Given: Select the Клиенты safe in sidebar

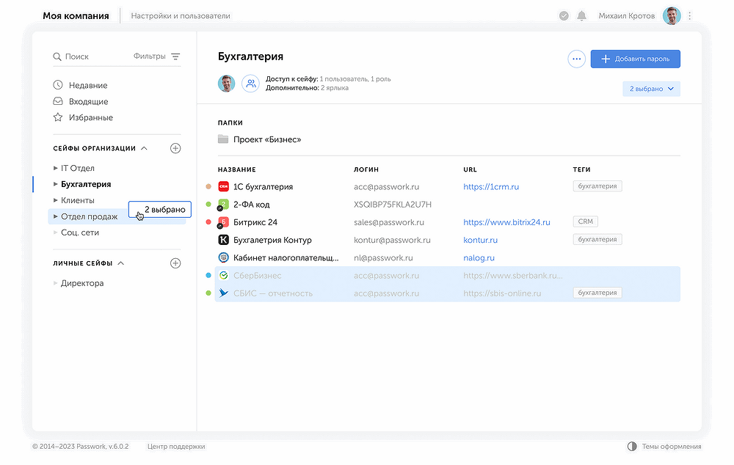Looking at the screenshot, I should (x=77, y=200).
